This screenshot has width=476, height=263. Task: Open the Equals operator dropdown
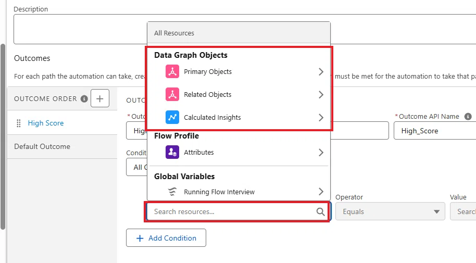click(390, 211)
